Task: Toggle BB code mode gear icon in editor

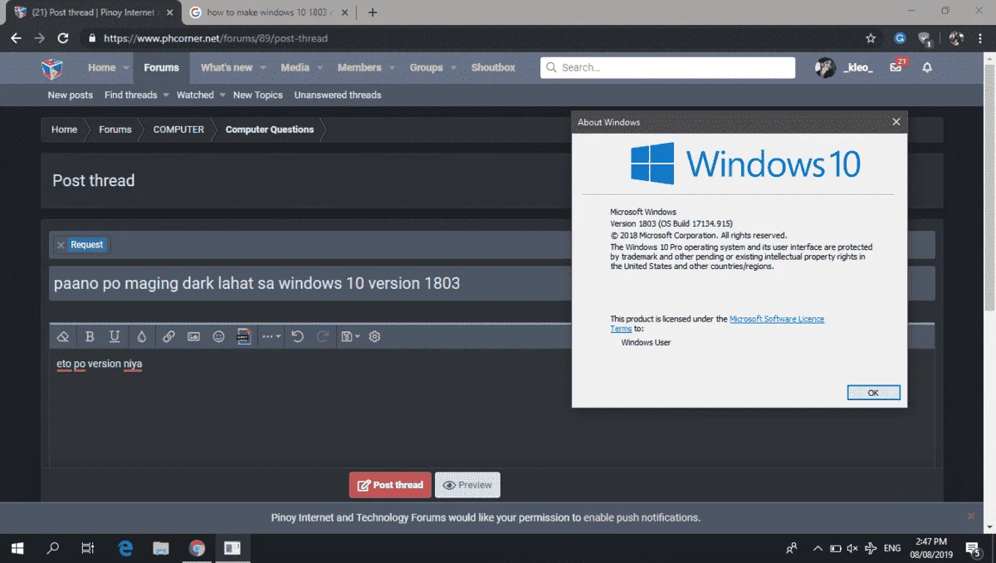Action: point(374,336)
